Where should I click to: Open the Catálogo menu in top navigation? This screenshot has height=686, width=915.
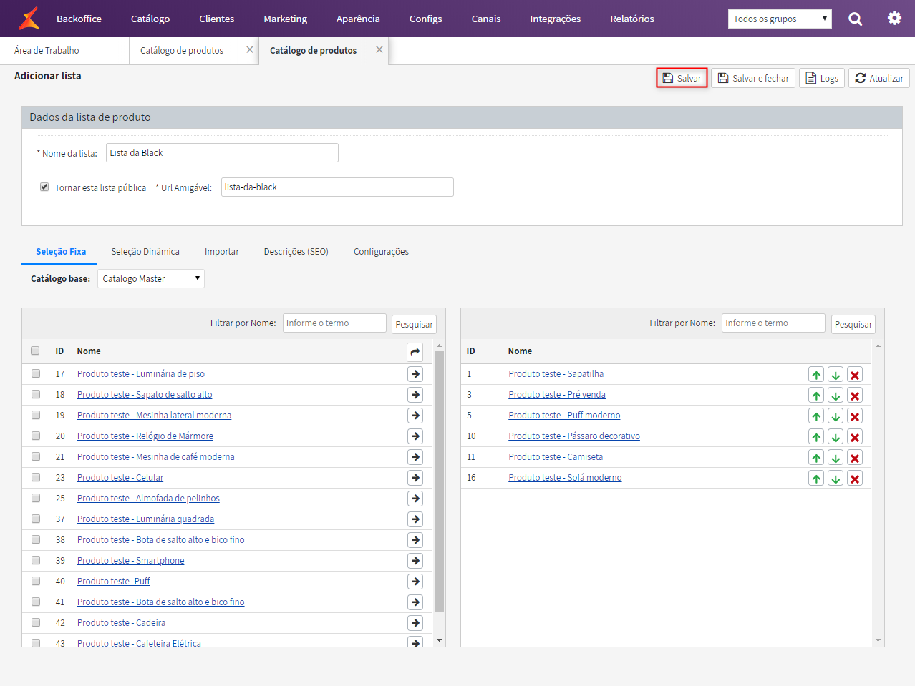pos(150,19)
